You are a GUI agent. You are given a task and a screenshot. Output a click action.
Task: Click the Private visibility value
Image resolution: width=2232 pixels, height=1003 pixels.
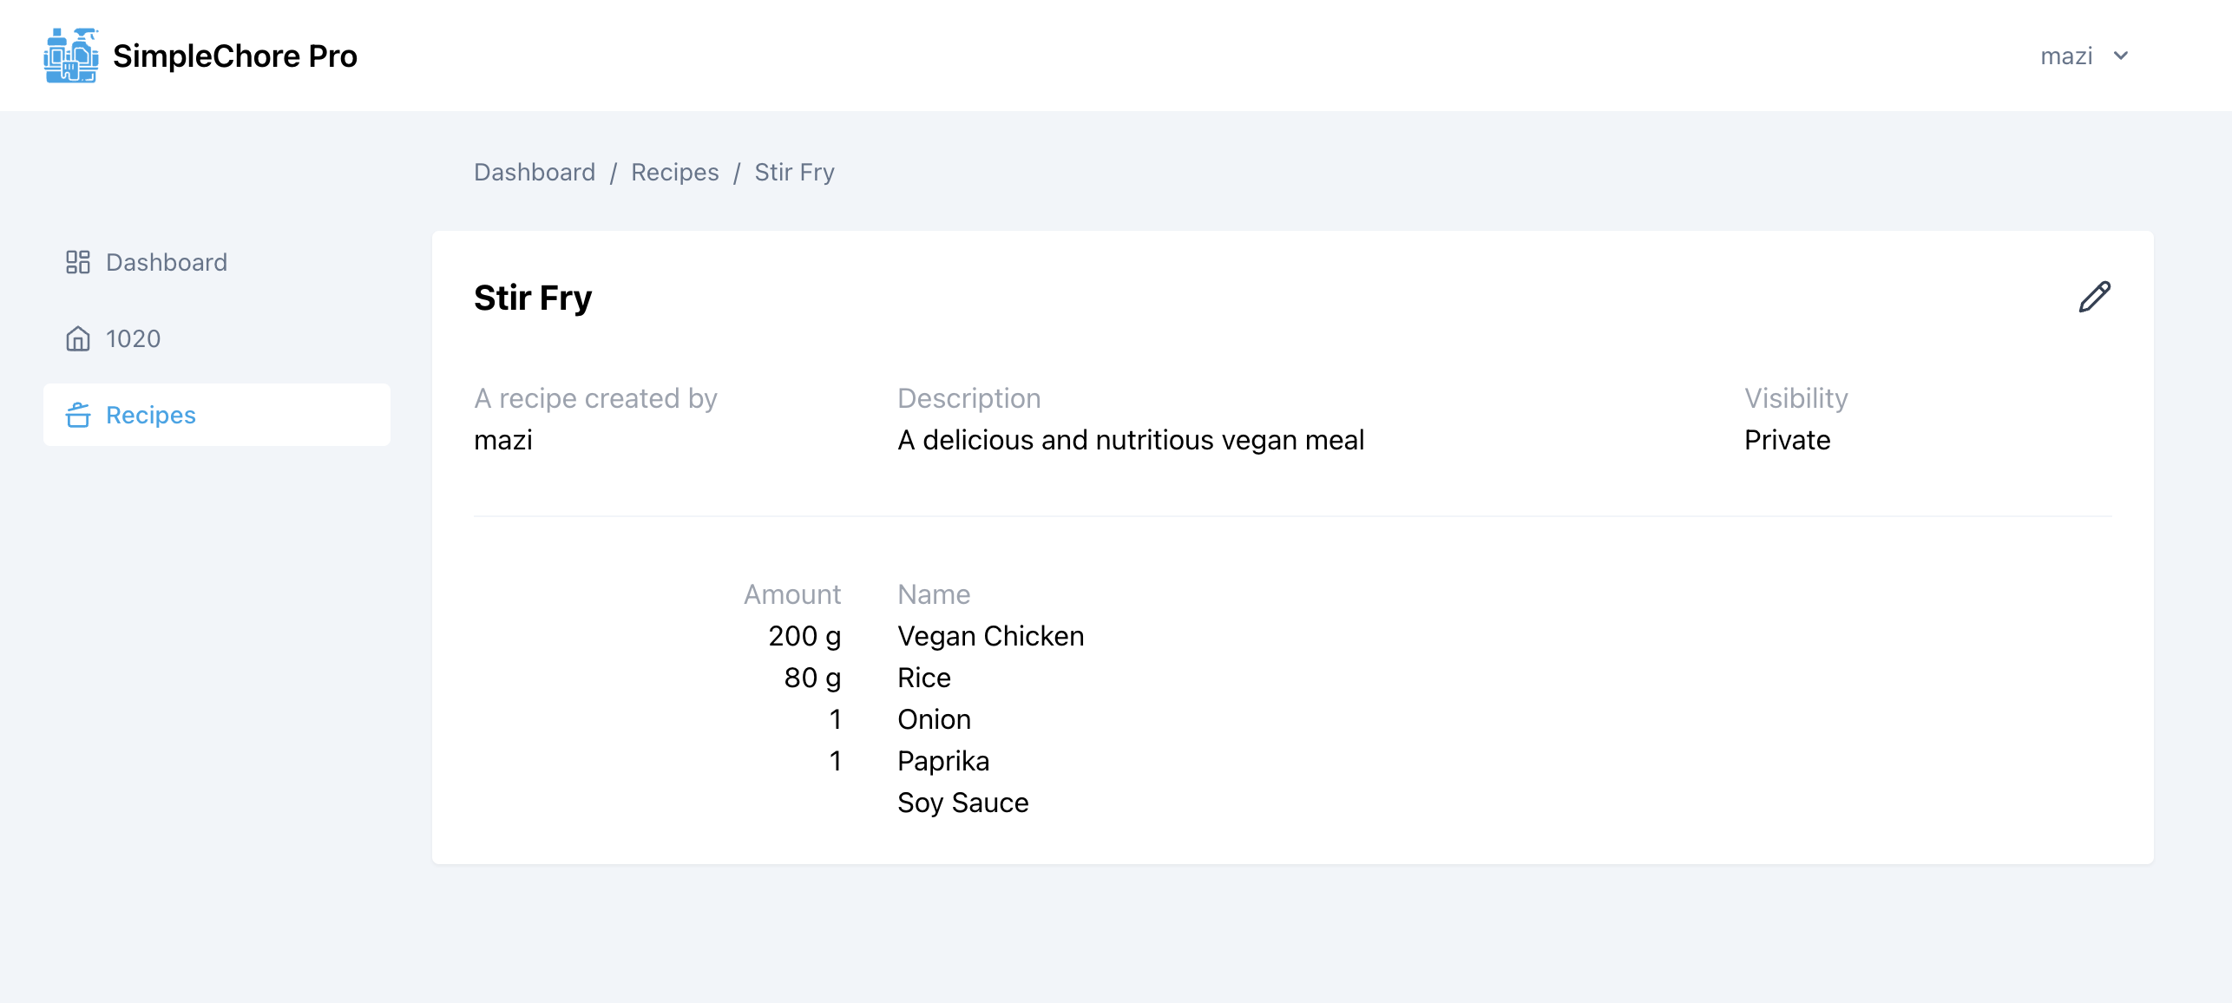click(1788, 440)
